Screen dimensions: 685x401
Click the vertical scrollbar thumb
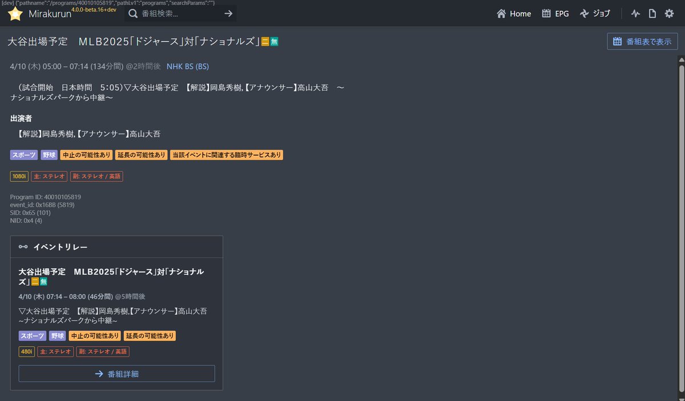[680, 228]
